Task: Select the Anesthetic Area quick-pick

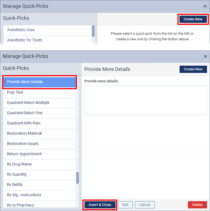Action: coord(48,30)
